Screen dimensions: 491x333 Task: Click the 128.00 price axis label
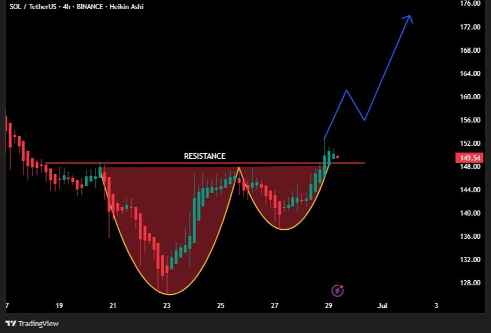click(x=470, y=283)
